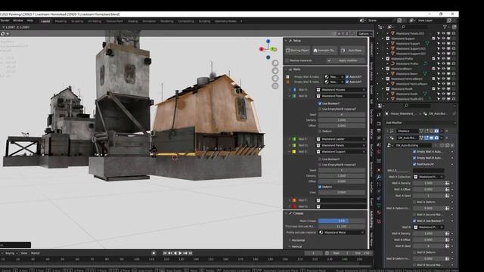Image resolution: width=484 pixels, height=272 pixels.
Task: Expand the Wasteland Roofs collection
Action: (x=383, y=89)
